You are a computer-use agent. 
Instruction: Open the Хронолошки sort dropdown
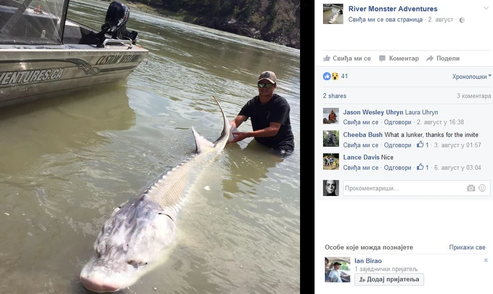click(471, 77)
